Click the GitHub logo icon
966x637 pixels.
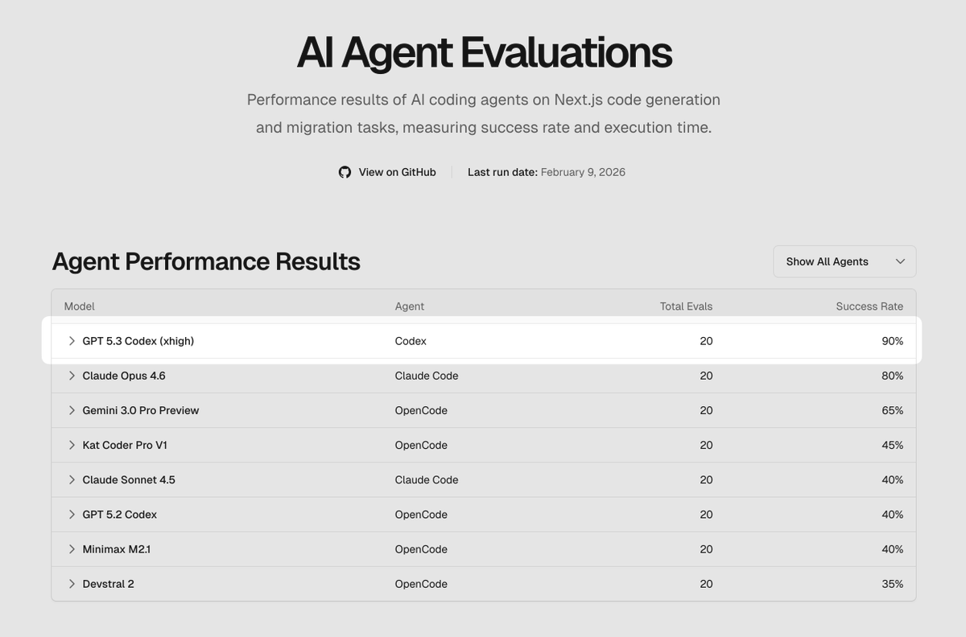[x=345, y=172]
